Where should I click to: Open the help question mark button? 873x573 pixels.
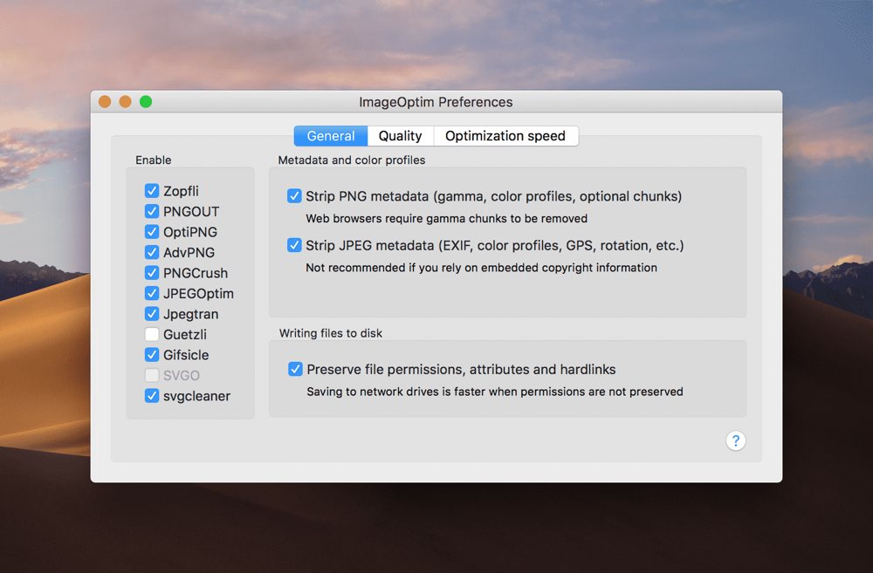(x=735, y=440)
